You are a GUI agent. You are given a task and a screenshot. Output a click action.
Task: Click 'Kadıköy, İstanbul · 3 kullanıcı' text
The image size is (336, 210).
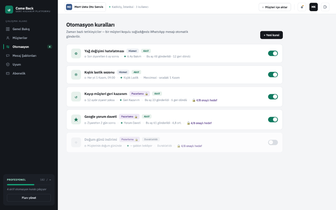coord(130,7)
